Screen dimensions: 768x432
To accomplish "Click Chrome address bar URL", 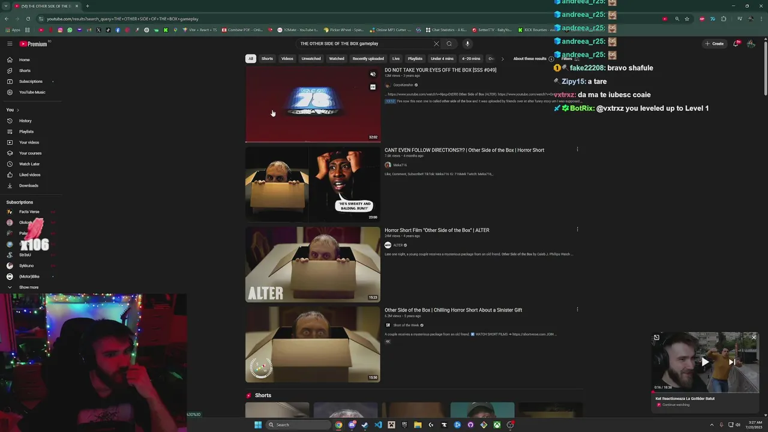I will tap(122, 19).
